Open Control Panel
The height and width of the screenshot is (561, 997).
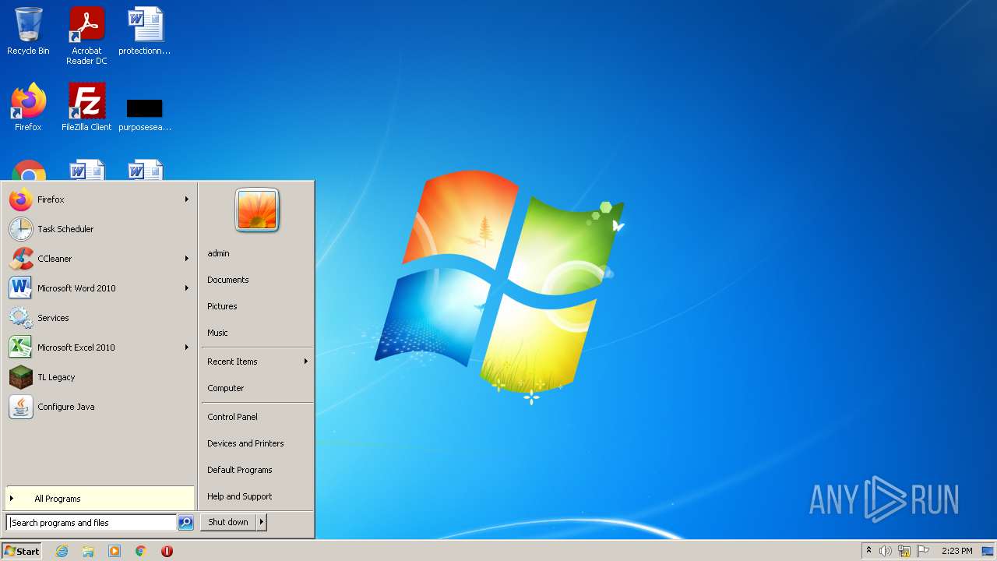(x=232, y=417)
